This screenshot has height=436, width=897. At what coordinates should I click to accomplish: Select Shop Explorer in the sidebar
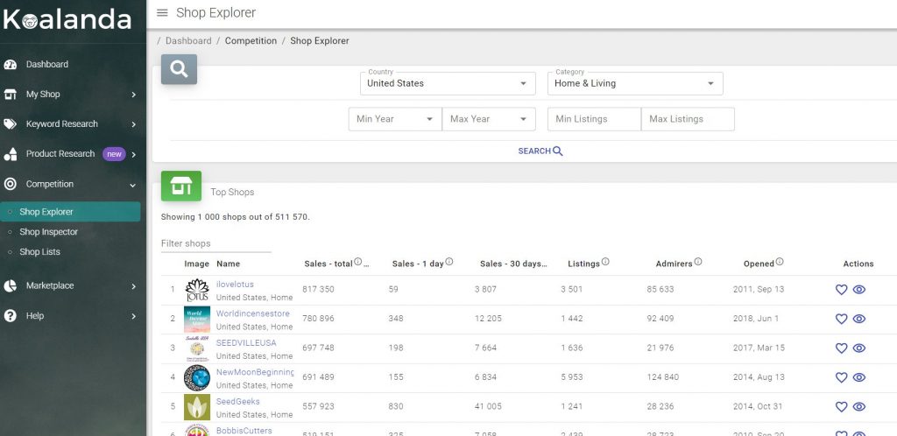coord(70,211)
